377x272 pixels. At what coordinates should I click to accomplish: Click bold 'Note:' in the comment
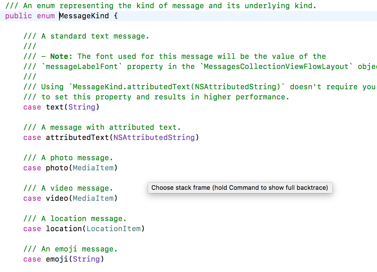61,56
